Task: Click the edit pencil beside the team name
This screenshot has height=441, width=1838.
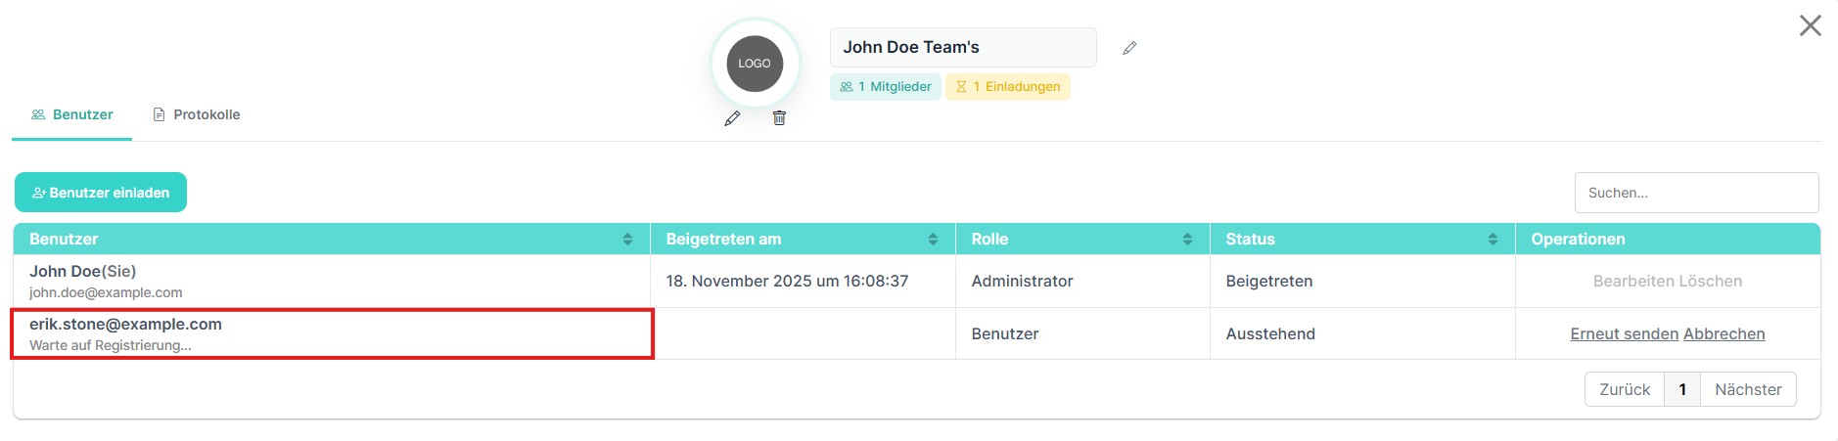Action: [1129, 48]
